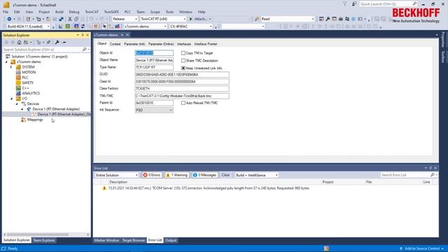
Task: Open the PLC menu
Action: pyautogui.click(x=127, y=12)
